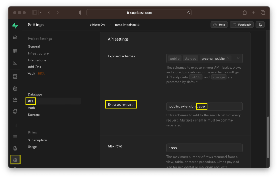Click the public schema tag
This screenshot has height=178, width=278.
coord(175,59)
